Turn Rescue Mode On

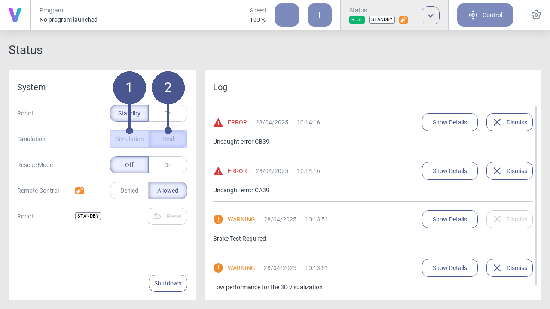168,165
